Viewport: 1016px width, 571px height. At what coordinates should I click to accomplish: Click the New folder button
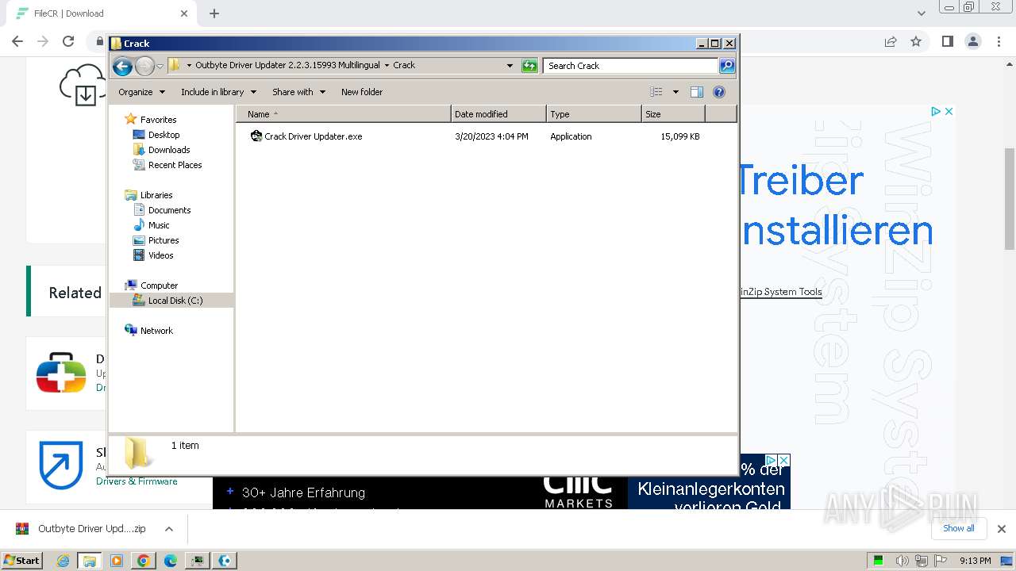tap(362, 92)
